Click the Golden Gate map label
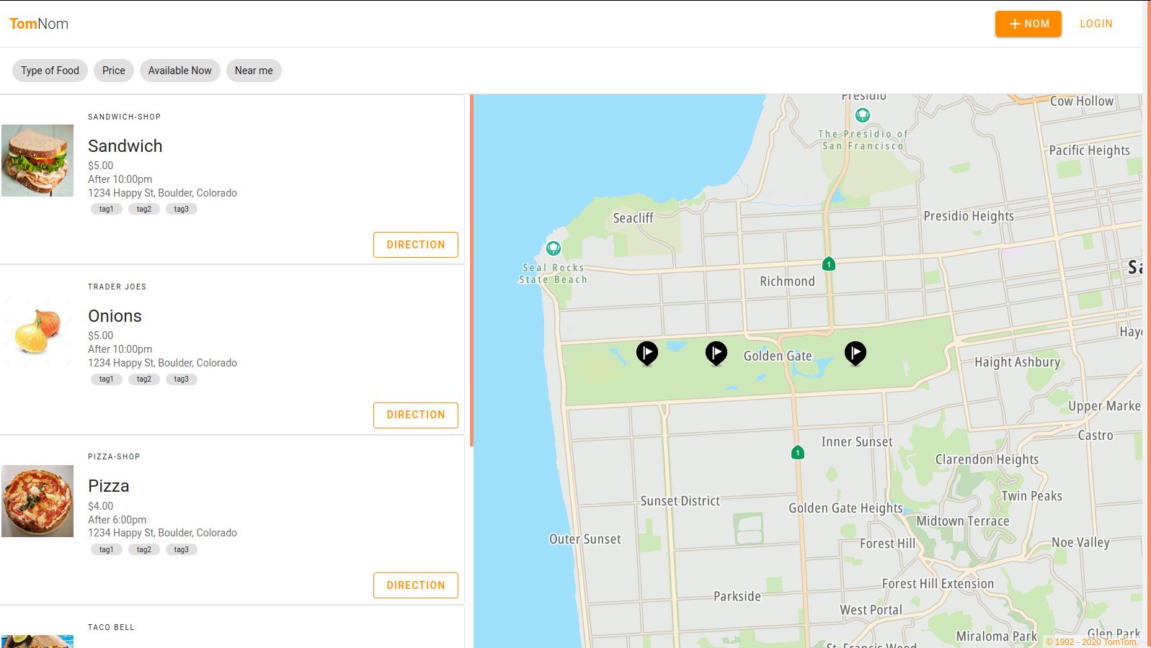Screen dimensions: 1151x648 tap(778, 356)
